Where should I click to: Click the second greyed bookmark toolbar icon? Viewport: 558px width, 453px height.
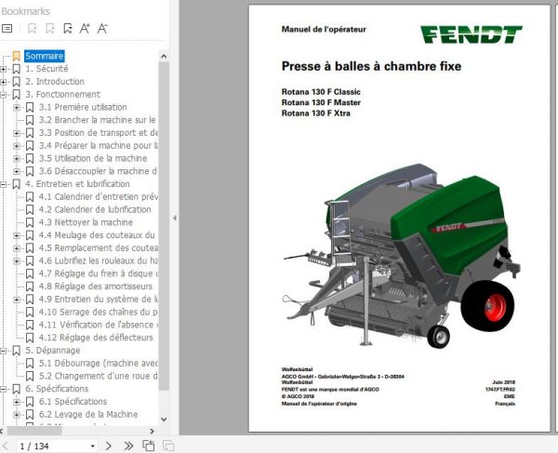pyautogui.click(x=50, y=29)
